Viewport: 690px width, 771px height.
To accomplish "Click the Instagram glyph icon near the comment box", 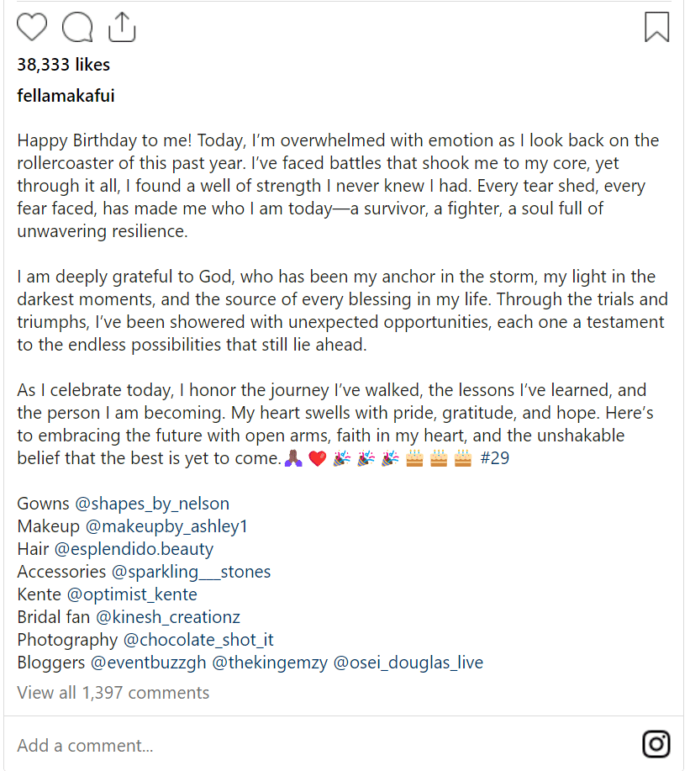I will [x=656, y=744].
